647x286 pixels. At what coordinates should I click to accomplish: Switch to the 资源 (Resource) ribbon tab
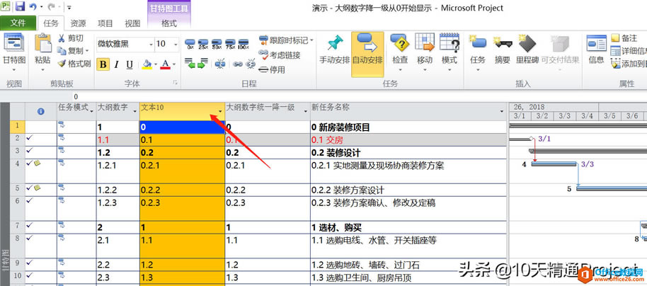click(79, 23)
